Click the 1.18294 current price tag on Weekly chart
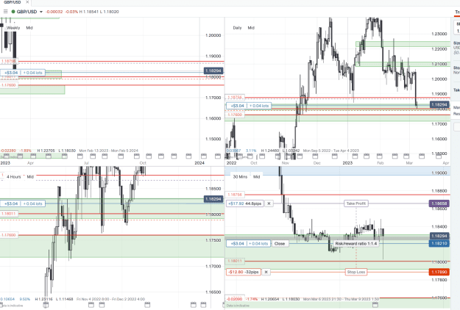The width and height of the screenshot is (460, 310). (213, 71)
